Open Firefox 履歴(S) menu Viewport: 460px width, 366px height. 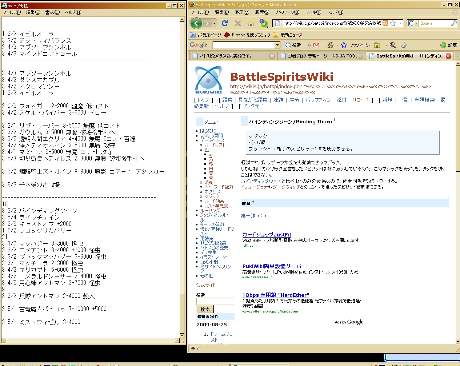tap(262, 12)
